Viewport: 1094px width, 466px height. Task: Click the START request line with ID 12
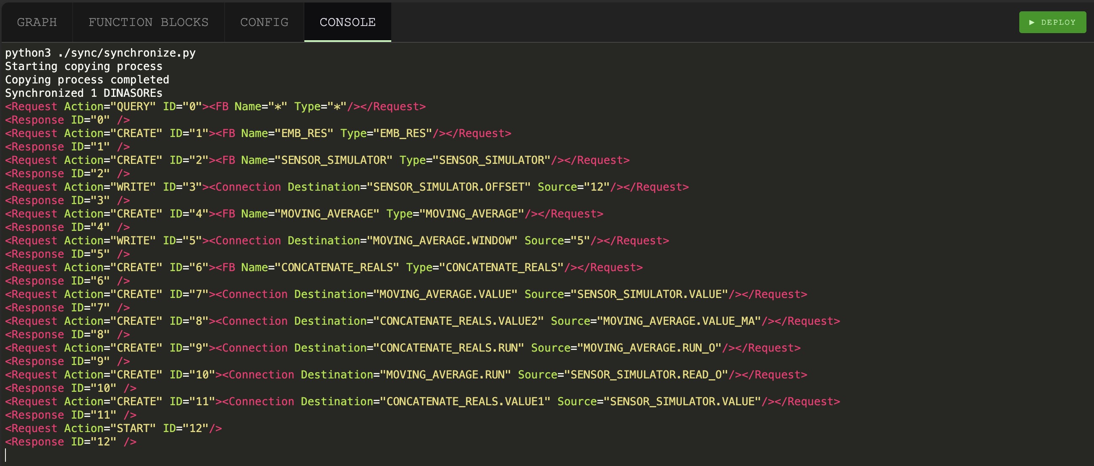pos(113,428)
